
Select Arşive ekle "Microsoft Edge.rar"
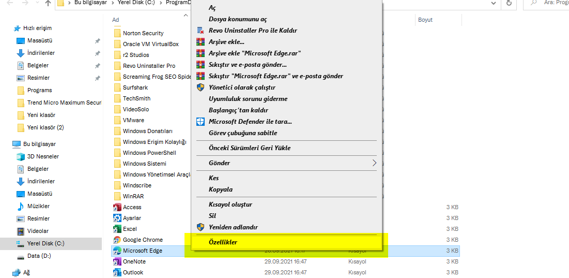click(x=255, y=53)
